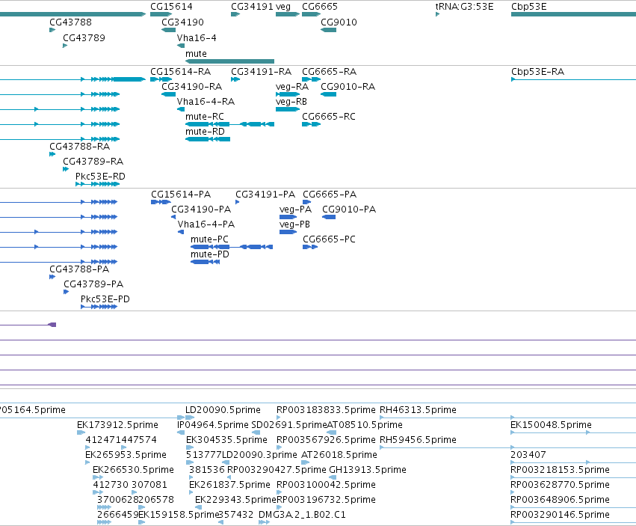Click the EK265953.5prime EST label

point(126,455)
